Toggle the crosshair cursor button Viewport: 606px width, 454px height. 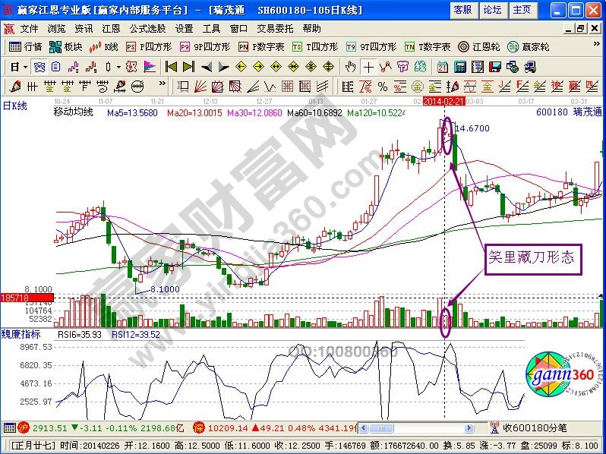tap(368, 66)
